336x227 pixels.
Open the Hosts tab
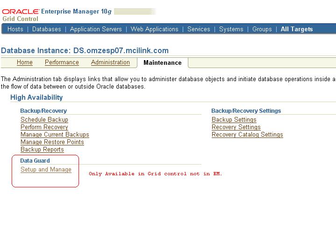click(x=15, y=29)
